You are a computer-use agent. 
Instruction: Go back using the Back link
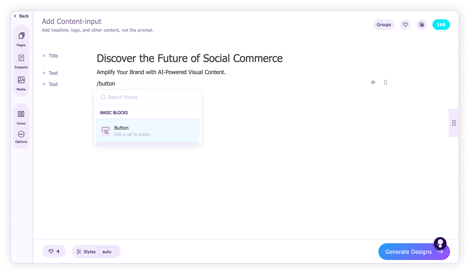click(21, 16)
